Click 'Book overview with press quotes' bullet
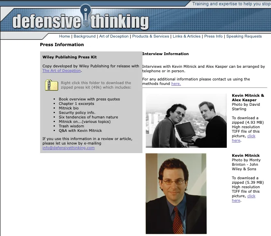The width and height of the screenshot is (271, 236). point(89,99)
